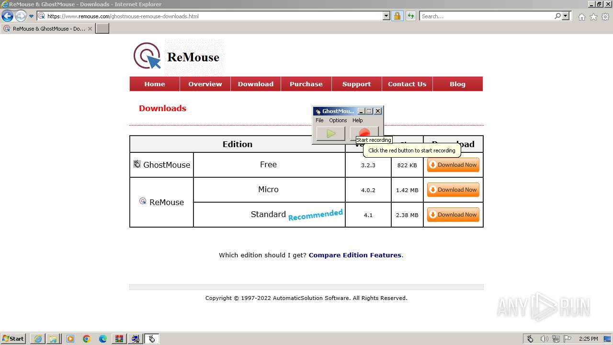Select the Free edition cell
This screenshot has width=613, height=345.
point(269,164)
